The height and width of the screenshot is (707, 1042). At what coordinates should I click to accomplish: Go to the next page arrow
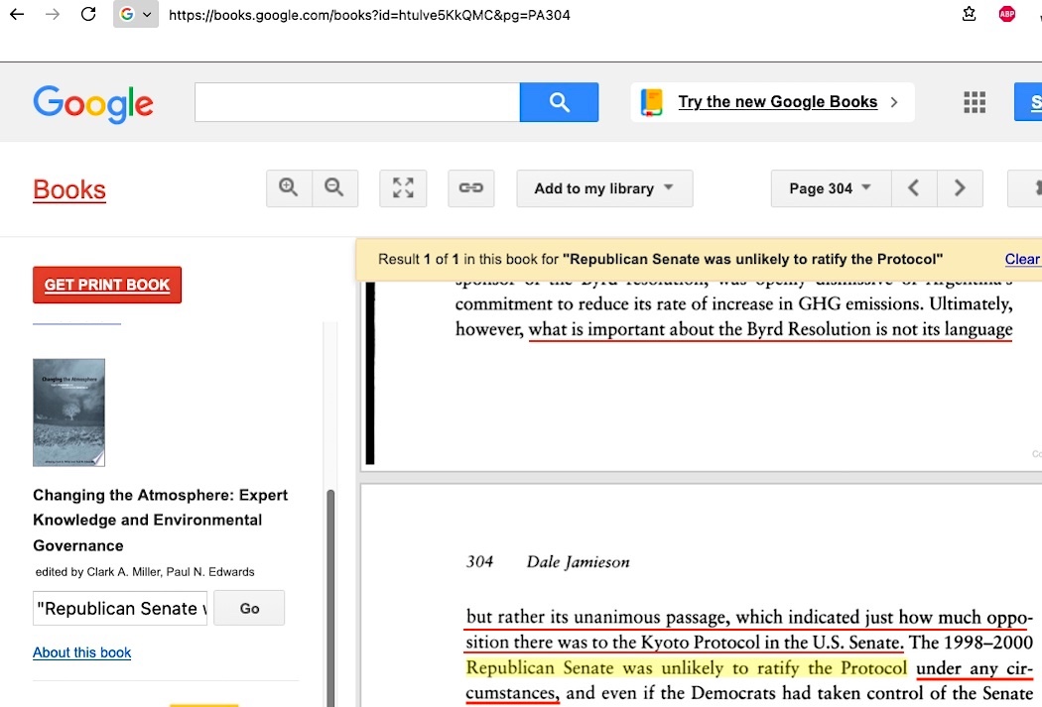pyautogui.click(x=959, y=188)
